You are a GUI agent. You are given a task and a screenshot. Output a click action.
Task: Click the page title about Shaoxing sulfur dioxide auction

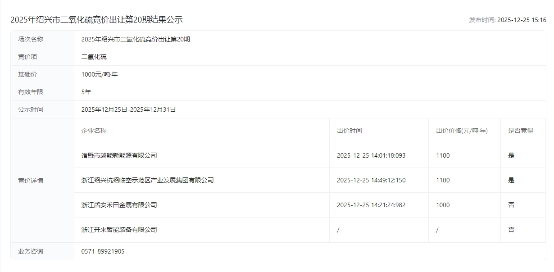click(x=96, y=20)
